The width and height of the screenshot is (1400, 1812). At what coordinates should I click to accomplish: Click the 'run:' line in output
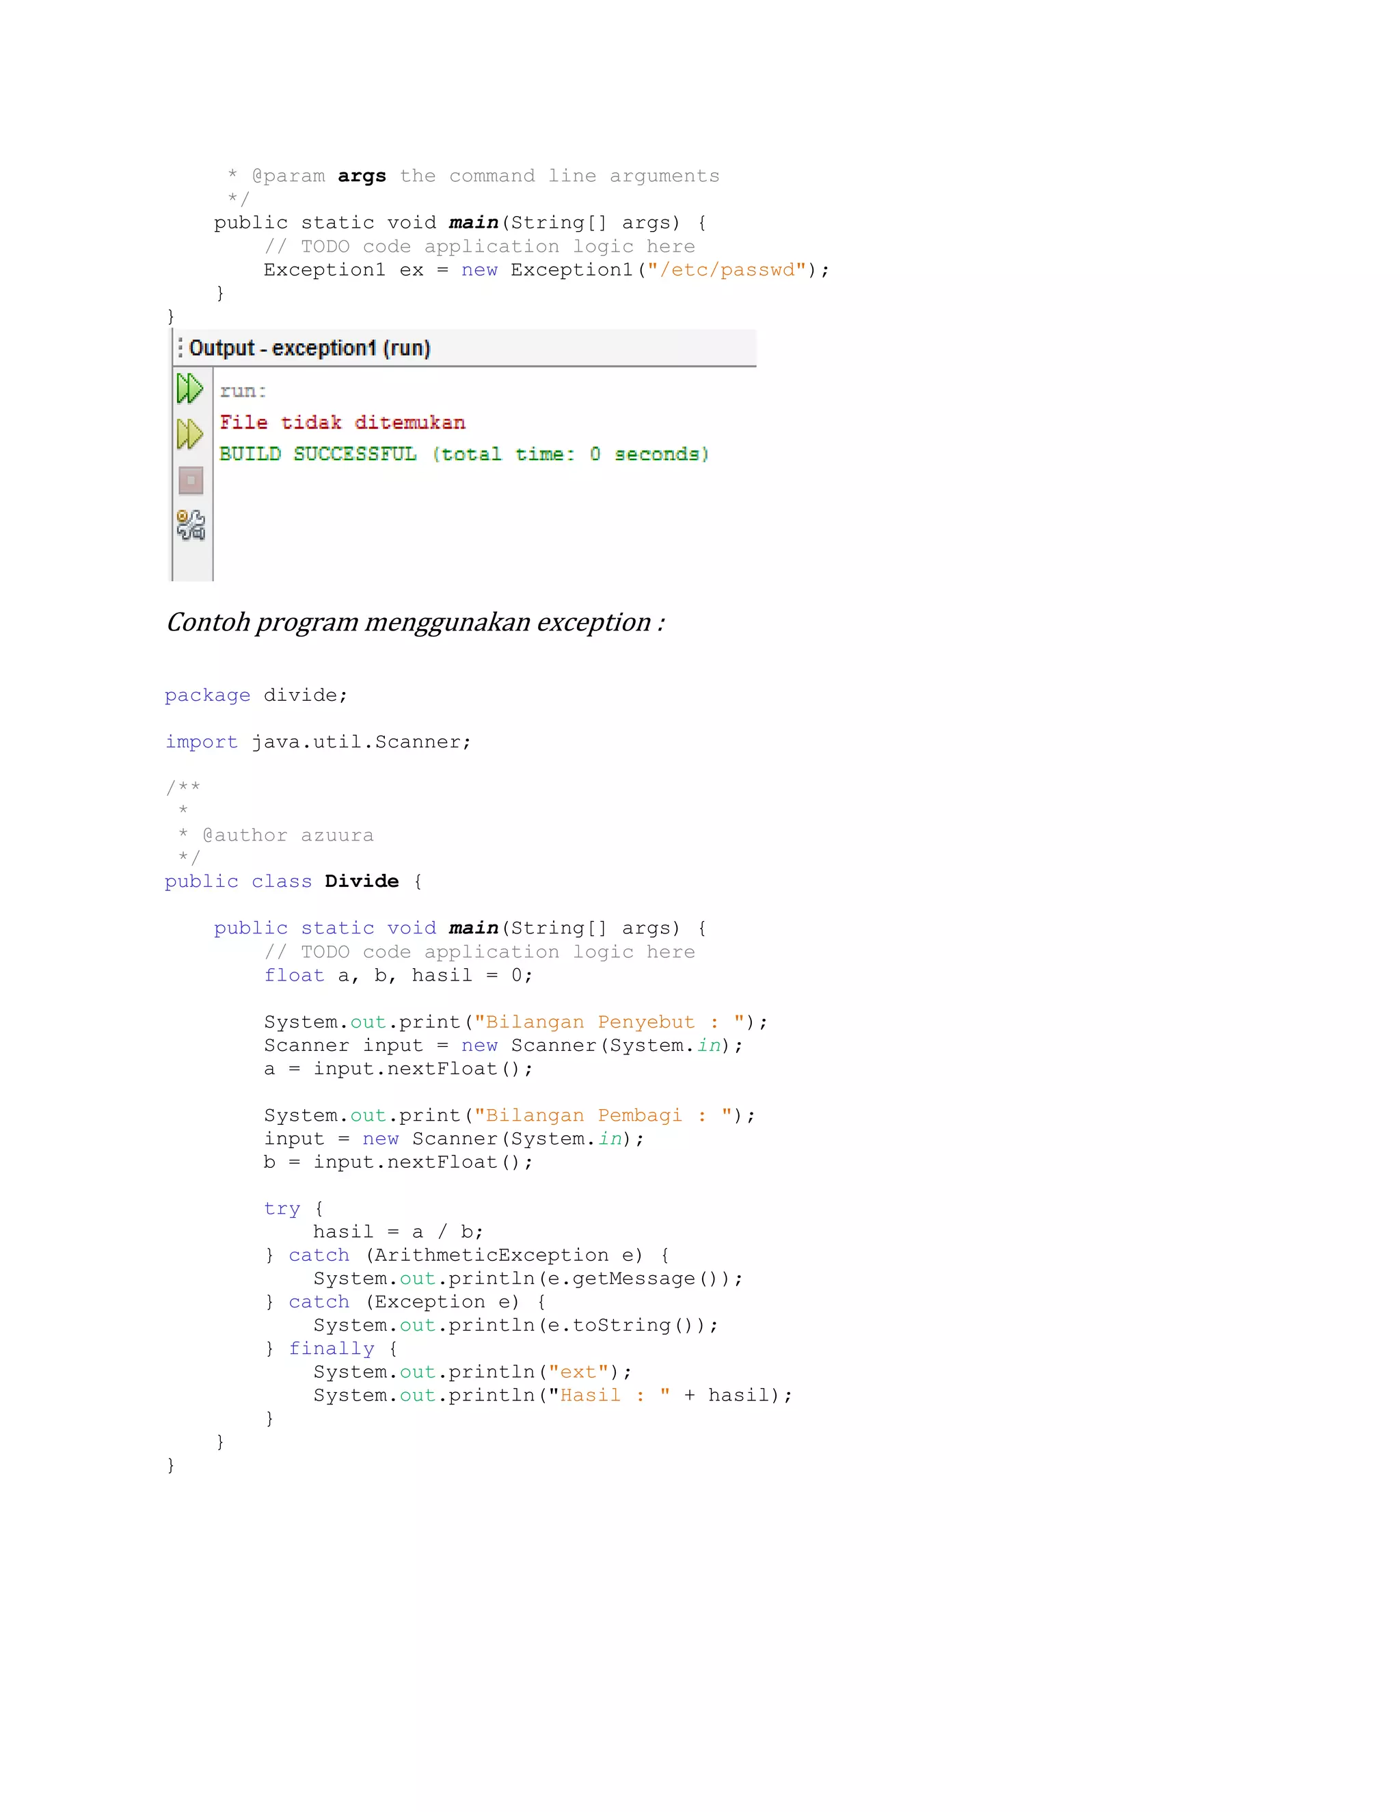pyautogui.click(x=243, y=390)
